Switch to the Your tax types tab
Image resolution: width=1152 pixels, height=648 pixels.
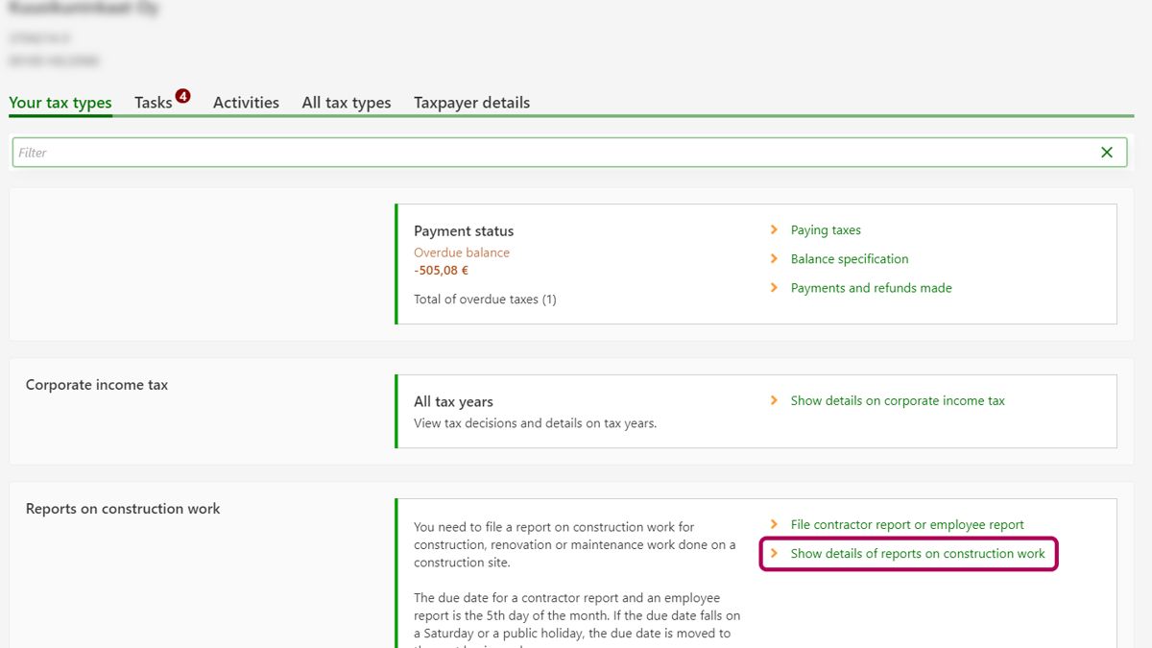[60, 103]
